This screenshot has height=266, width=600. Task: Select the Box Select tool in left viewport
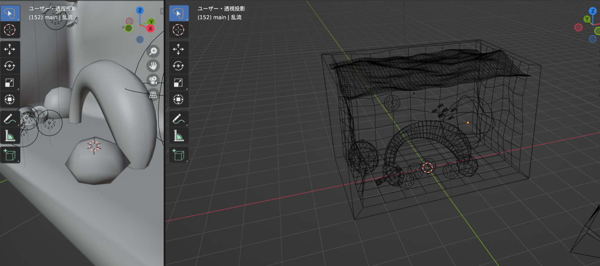coord(11,12)
